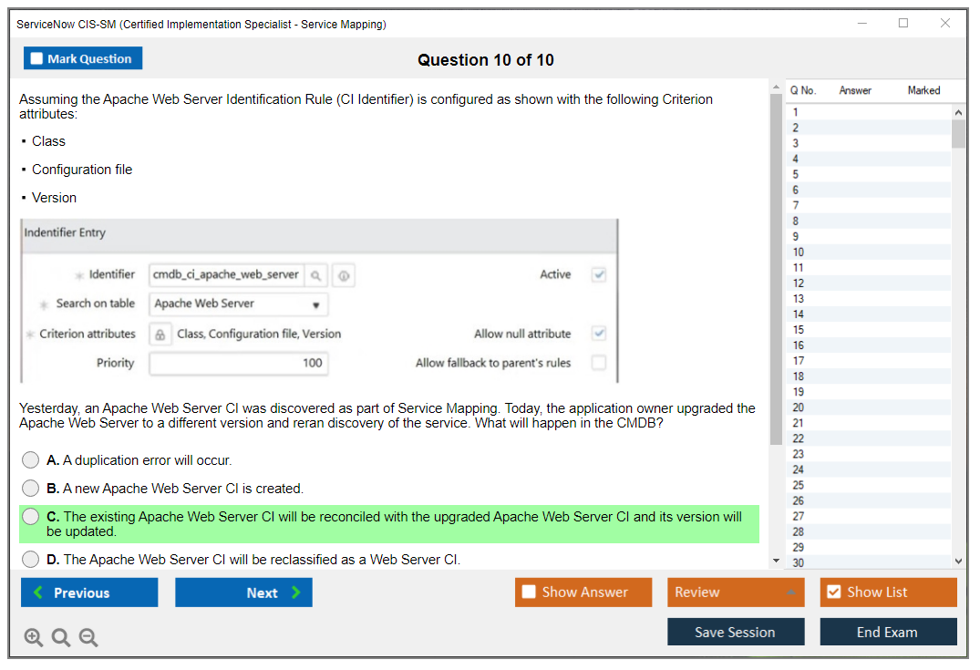Click the End Exam button
980x670 pixels.
(887, 632)
